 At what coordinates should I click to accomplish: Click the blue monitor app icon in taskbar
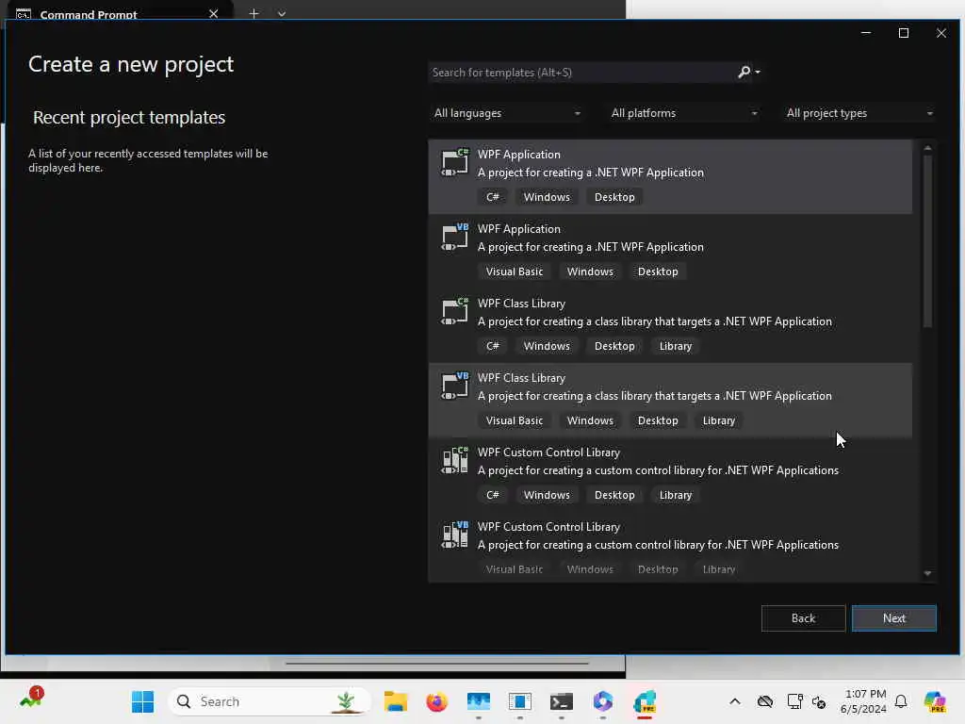[478, 701]
